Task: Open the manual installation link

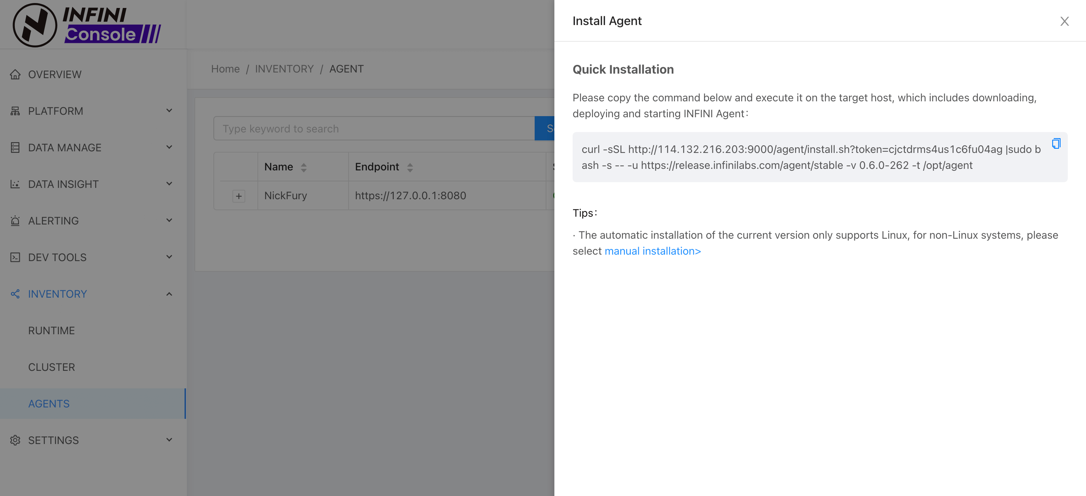Action: (x=652, y=251)
